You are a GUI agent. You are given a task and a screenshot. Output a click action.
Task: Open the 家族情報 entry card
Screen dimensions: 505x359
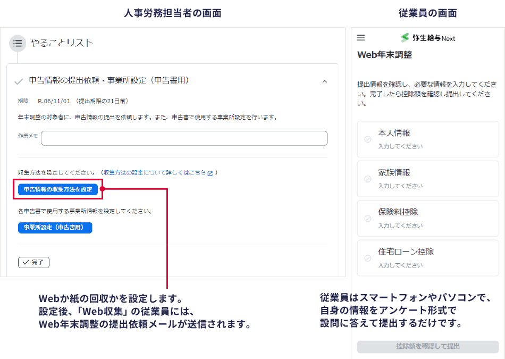tap(428, 179)
